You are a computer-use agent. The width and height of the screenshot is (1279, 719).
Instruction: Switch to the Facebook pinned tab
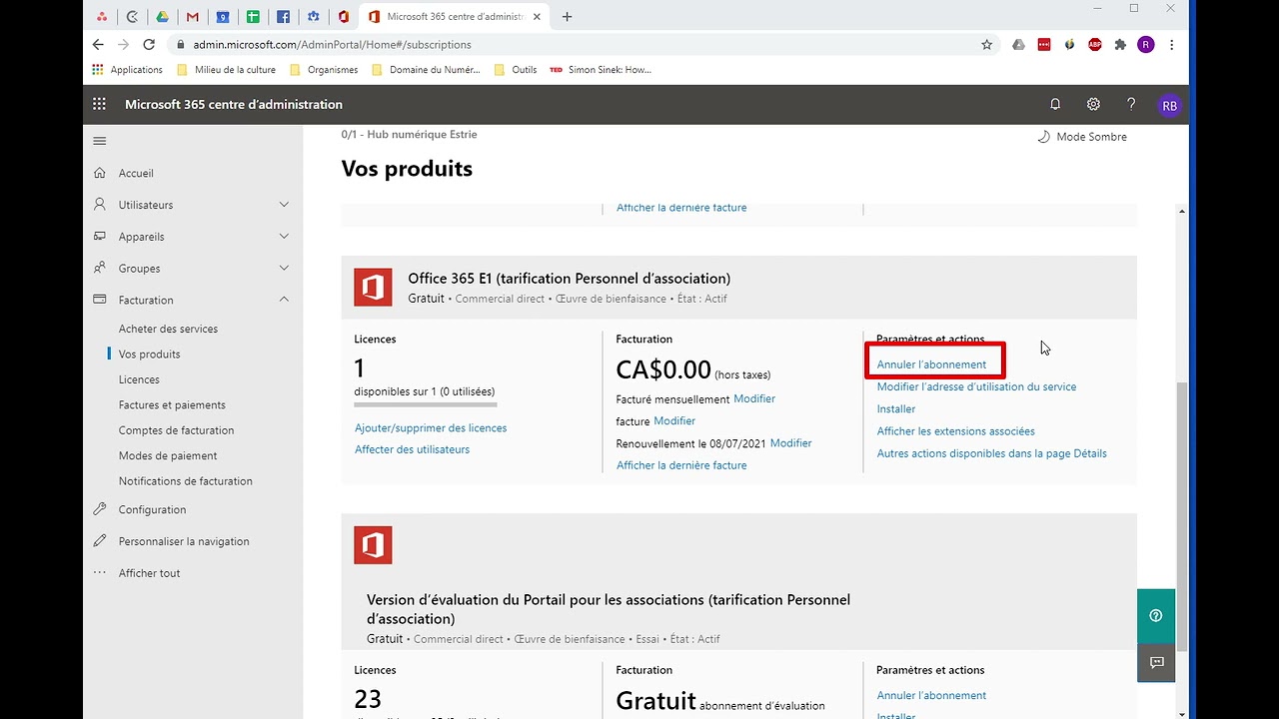coord(283,16)
